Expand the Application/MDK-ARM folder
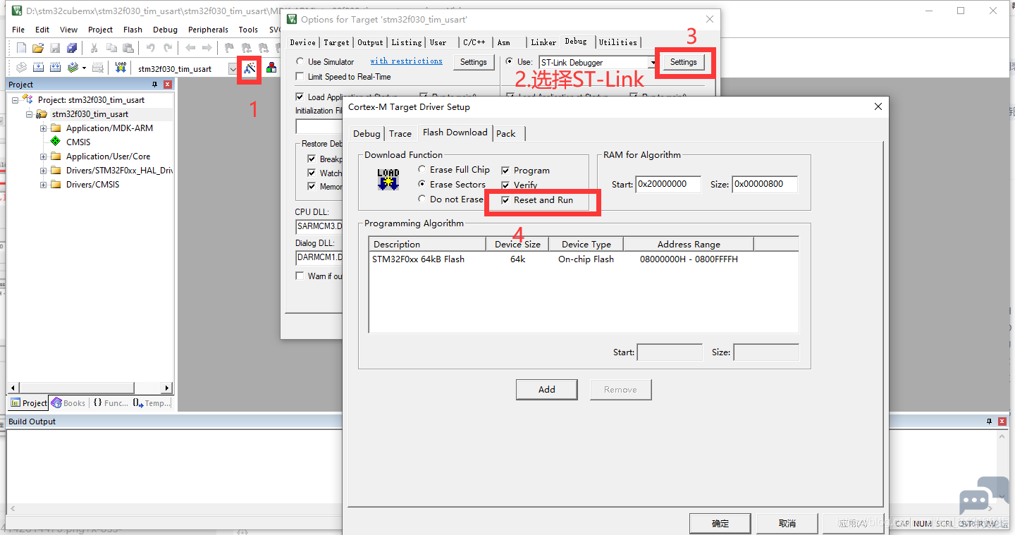The width and height of the screenshot is (1015, 535). (x=43, y=128)
